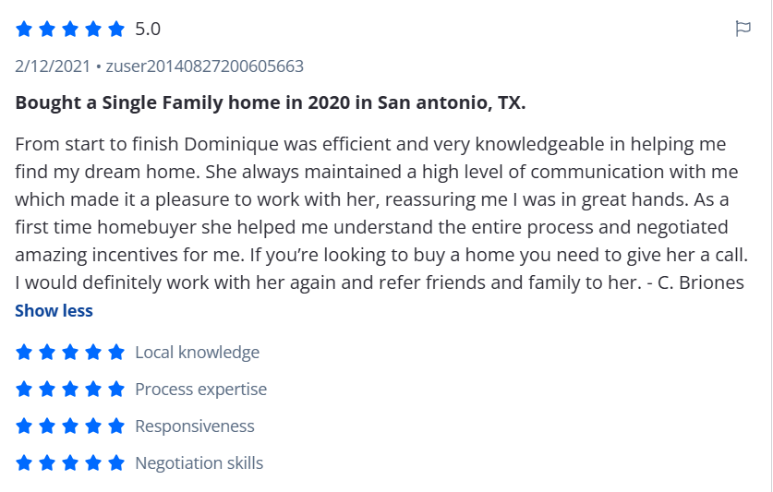Click the "Bought a Single Family home" review title
The width and height of the screenshot is (773, 492).
click(x=270, y=102)
